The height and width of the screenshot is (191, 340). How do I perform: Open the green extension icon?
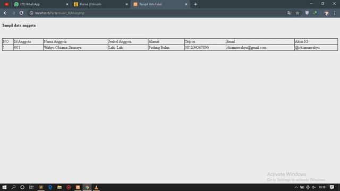pyautogui.click(x=315, y=13)
